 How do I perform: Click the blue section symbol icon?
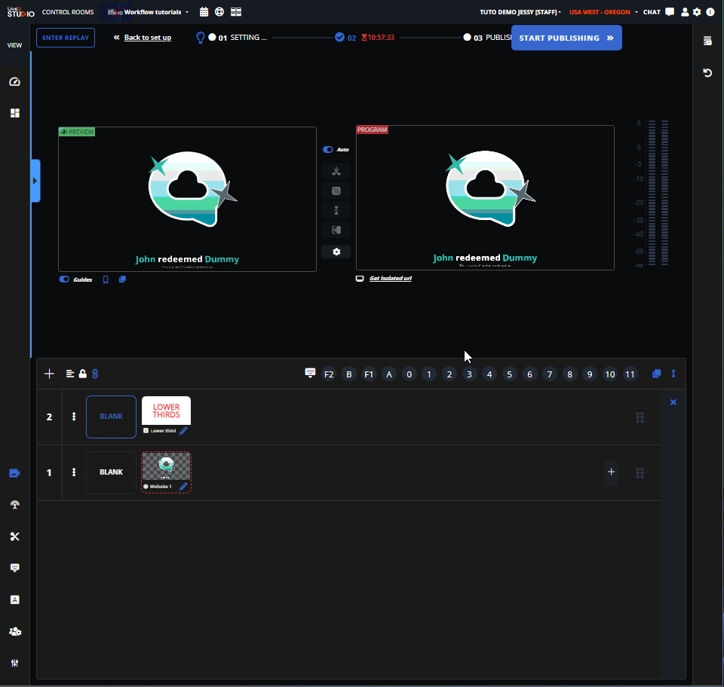(x=95, y=374)
